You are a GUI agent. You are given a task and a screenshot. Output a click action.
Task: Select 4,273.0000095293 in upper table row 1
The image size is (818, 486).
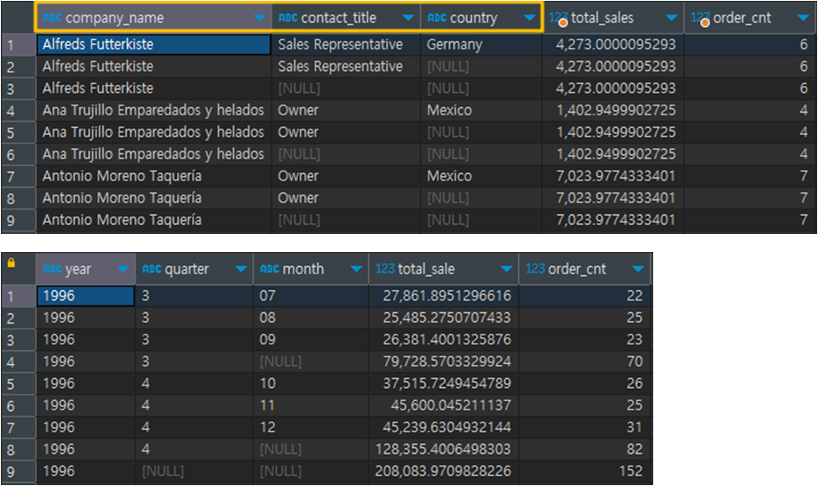tap(613, 44)
